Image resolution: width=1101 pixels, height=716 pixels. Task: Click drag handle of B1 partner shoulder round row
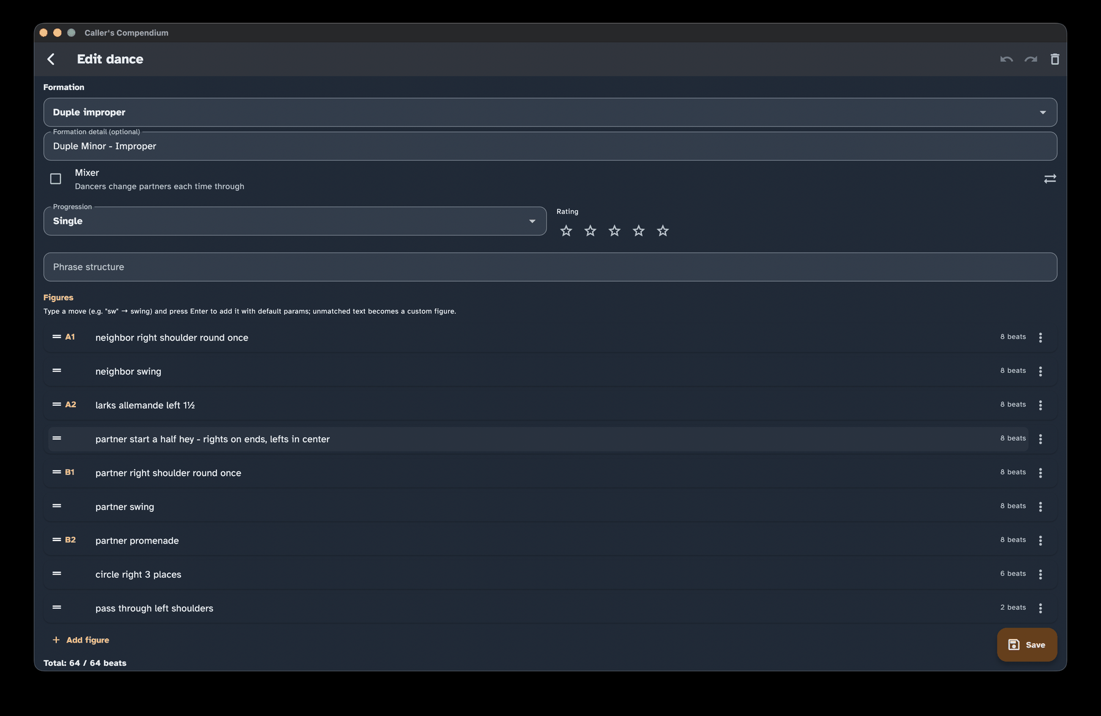pos(57,472)
